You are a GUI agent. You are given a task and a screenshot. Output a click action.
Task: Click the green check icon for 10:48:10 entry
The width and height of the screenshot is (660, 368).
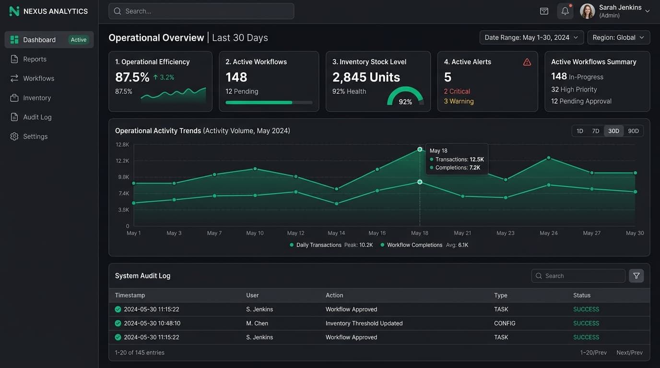point(118,323)
